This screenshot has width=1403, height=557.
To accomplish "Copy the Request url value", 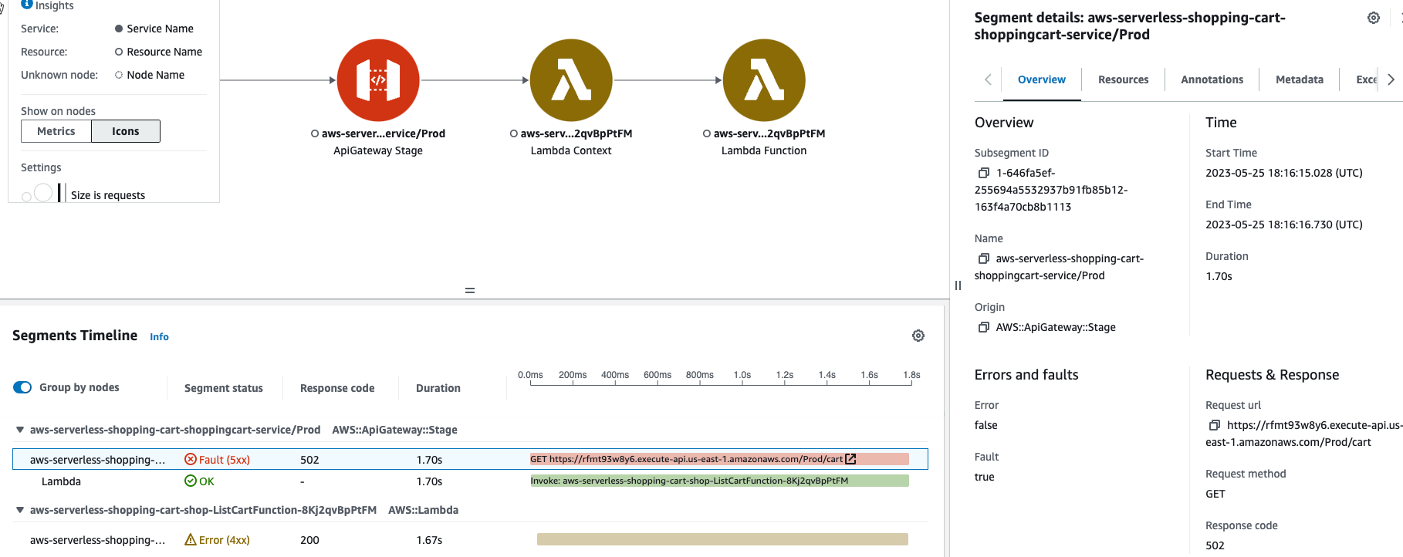I will pyautogui.click(x=1214, y=425).
